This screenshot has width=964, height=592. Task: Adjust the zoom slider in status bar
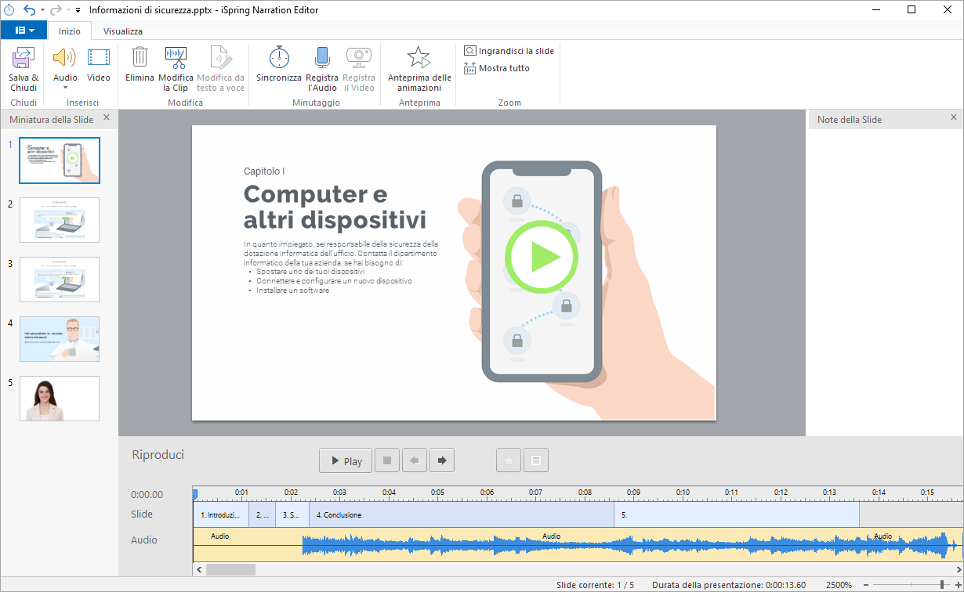942,585
